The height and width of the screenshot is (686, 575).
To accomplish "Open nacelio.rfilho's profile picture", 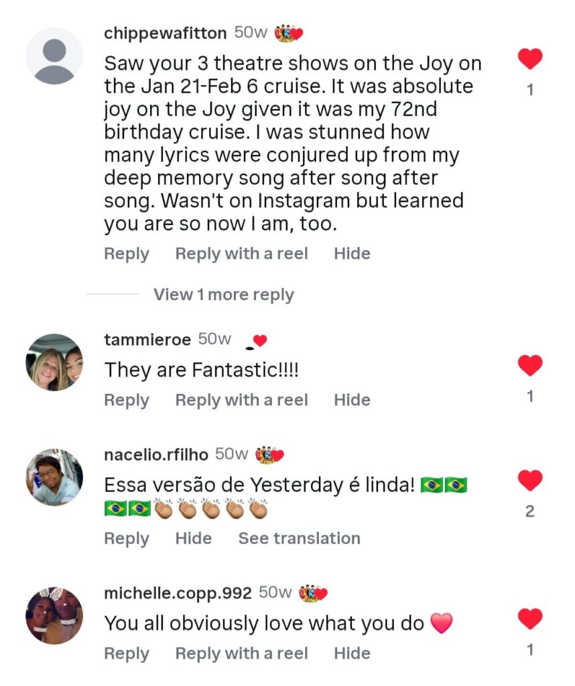I will [x=54, y=477].
